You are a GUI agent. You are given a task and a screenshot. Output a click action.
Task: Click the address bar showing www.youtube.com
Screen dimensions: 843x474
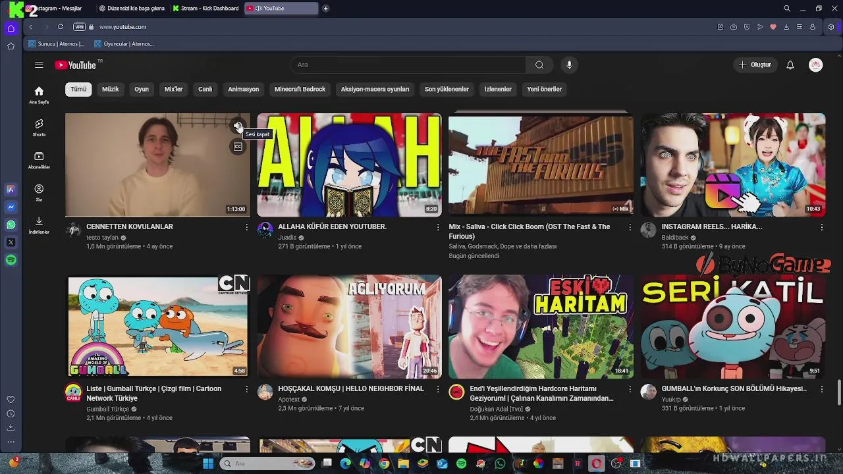(122, 27)
